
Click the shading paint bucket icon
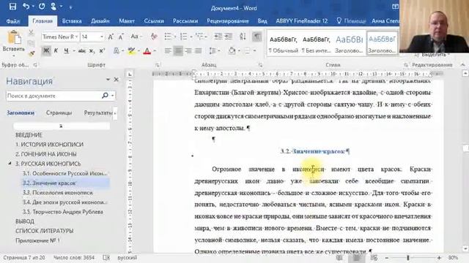[232, 51]
